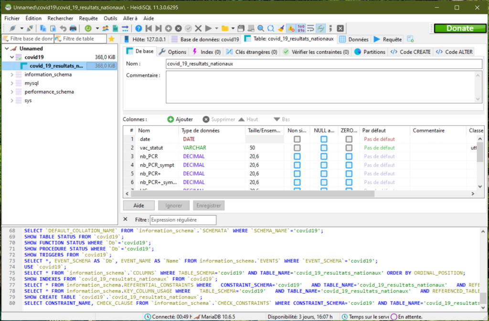Toggle NULL allowed checkbox for nb_PCR+ row

pos(324,174)
